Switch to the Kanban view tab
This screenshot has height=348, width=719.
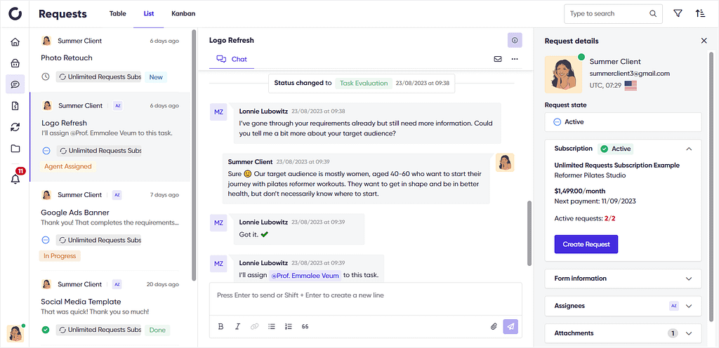pos(183,14)
